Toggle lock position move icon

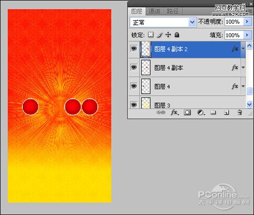(x=168, y=35)
